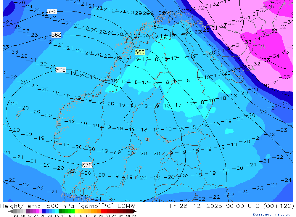The width and height of the screenshot is (296, 217).
Task: Click the yellow-highlighted 576 label over Denmark
Action: [x=87, y=165]
